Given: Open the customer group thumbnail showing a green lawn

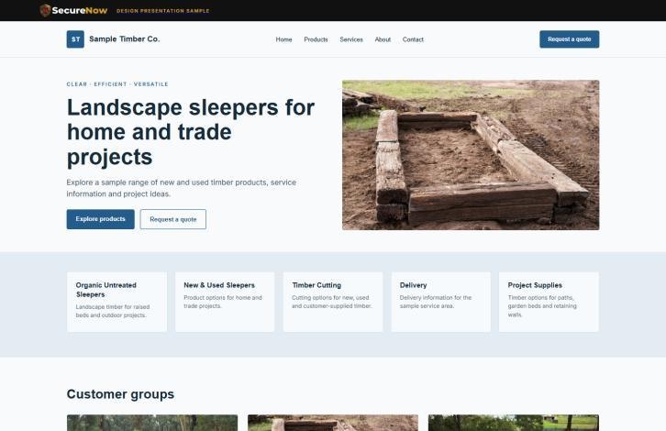Looking at the screenshot, I should click(514, 423).
